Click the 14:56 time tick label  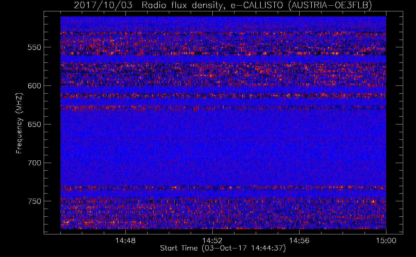(x=299, y=241)
